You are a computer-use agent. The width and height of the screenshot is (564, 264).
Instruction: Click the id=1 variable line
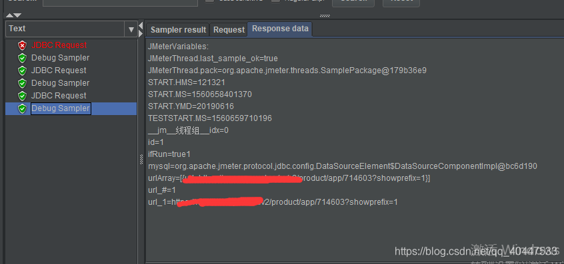pyautogui.click(x=156, y=142)
